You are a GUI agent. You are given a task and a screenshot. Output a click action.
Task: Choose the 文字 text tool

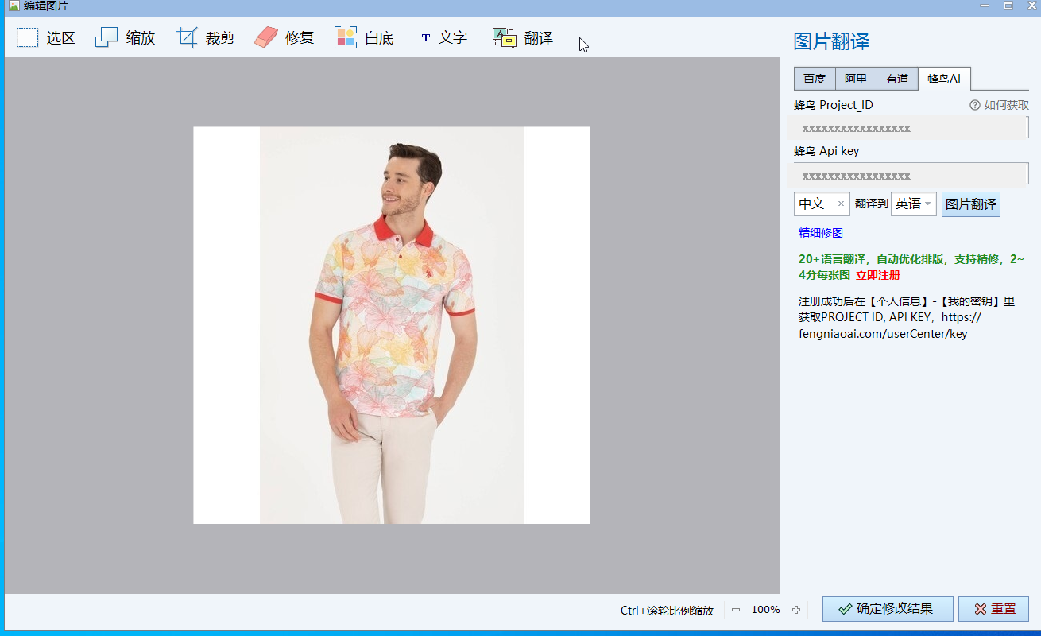click(444, 37)
